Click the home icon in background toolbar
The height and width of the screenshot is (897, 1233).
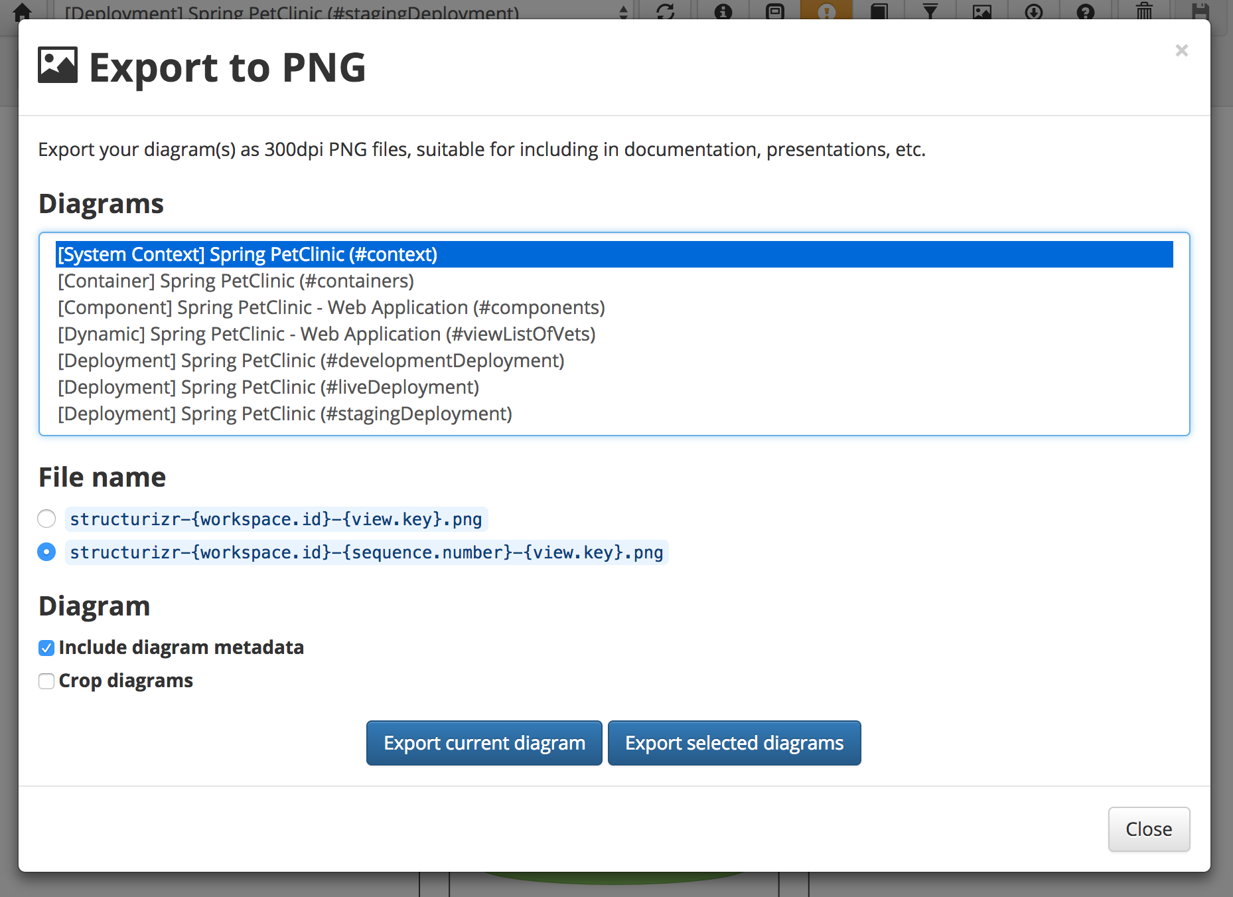tap(23, 11)
